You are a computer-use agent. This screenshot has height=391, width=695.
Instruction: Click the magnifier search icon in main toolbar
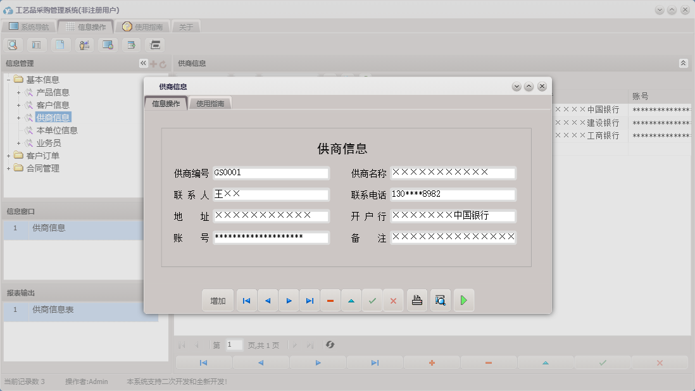[x=13, y=45]
